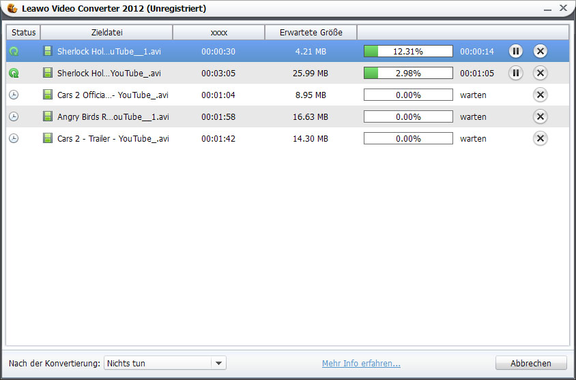Click converting status icon of Sherlock Hol...uTube__1.avi

click(14, 51)
